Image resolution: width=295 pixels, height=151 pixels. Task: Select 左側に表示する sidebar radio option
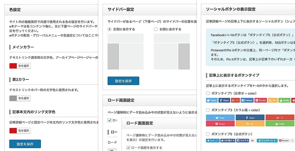tap(109, 29)
